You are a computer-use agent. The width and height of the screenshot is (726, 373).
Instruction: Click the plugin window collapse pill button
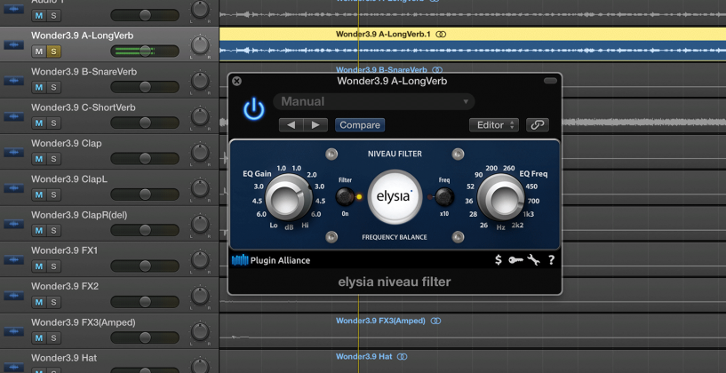550,81
